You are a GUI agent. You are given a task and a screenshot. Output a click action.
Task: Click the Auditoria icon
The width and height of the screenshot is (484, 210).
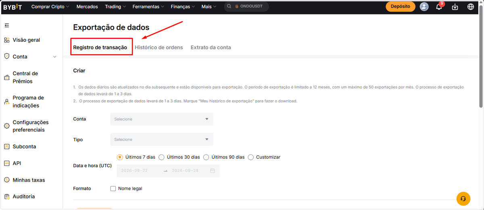click(x=6, y=196)
